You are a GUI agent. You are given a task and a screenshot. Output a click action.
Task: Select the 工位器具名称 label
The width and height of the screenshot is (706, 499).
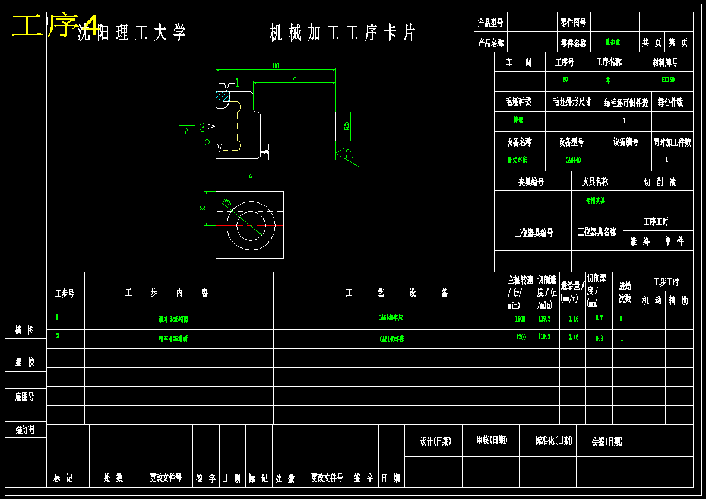(597, 232)
